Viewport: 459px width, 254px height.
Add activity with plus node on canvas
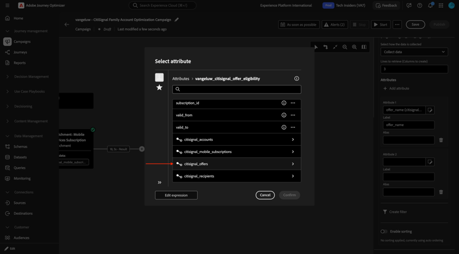click(x=142, y=149)
